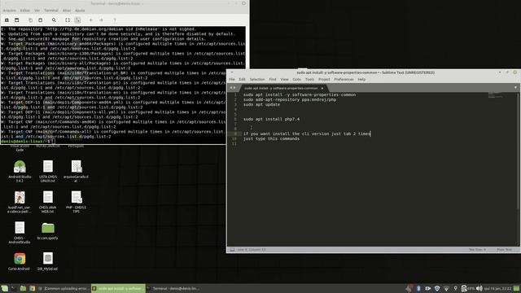Screen dimensions: 521x293
Task: Select the PHP - CMDS E TIPS desktop file
Action: point(76,202)
